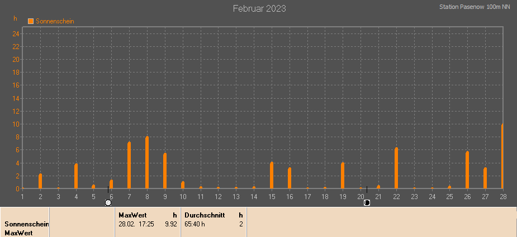Select the sunshine bar for day 2
Image resolution: width=517 pixels, height=237 pixels.
(x=40, y=181)
